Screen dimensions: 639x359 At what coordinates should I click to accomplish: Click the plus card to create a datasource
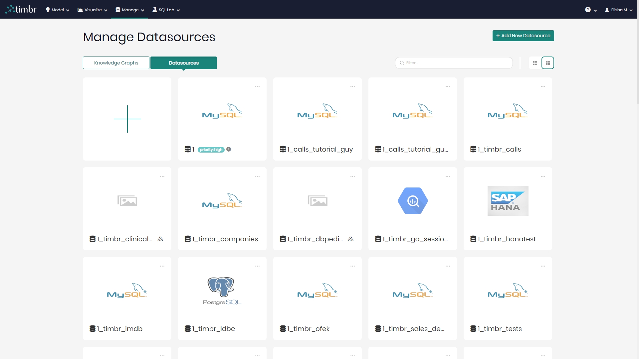[x=127, y=119]
